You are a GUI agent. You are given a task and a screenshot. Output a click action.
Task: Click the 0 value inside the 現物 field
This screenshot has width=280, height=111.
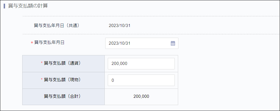[x=113, y=80]
